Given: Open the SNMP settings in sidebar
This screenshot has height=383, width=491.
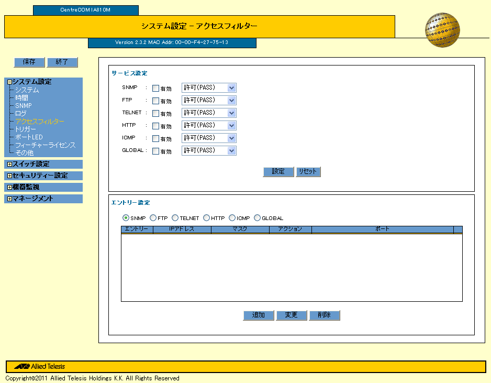Looking at the screenshot, I should click(24, 106).
